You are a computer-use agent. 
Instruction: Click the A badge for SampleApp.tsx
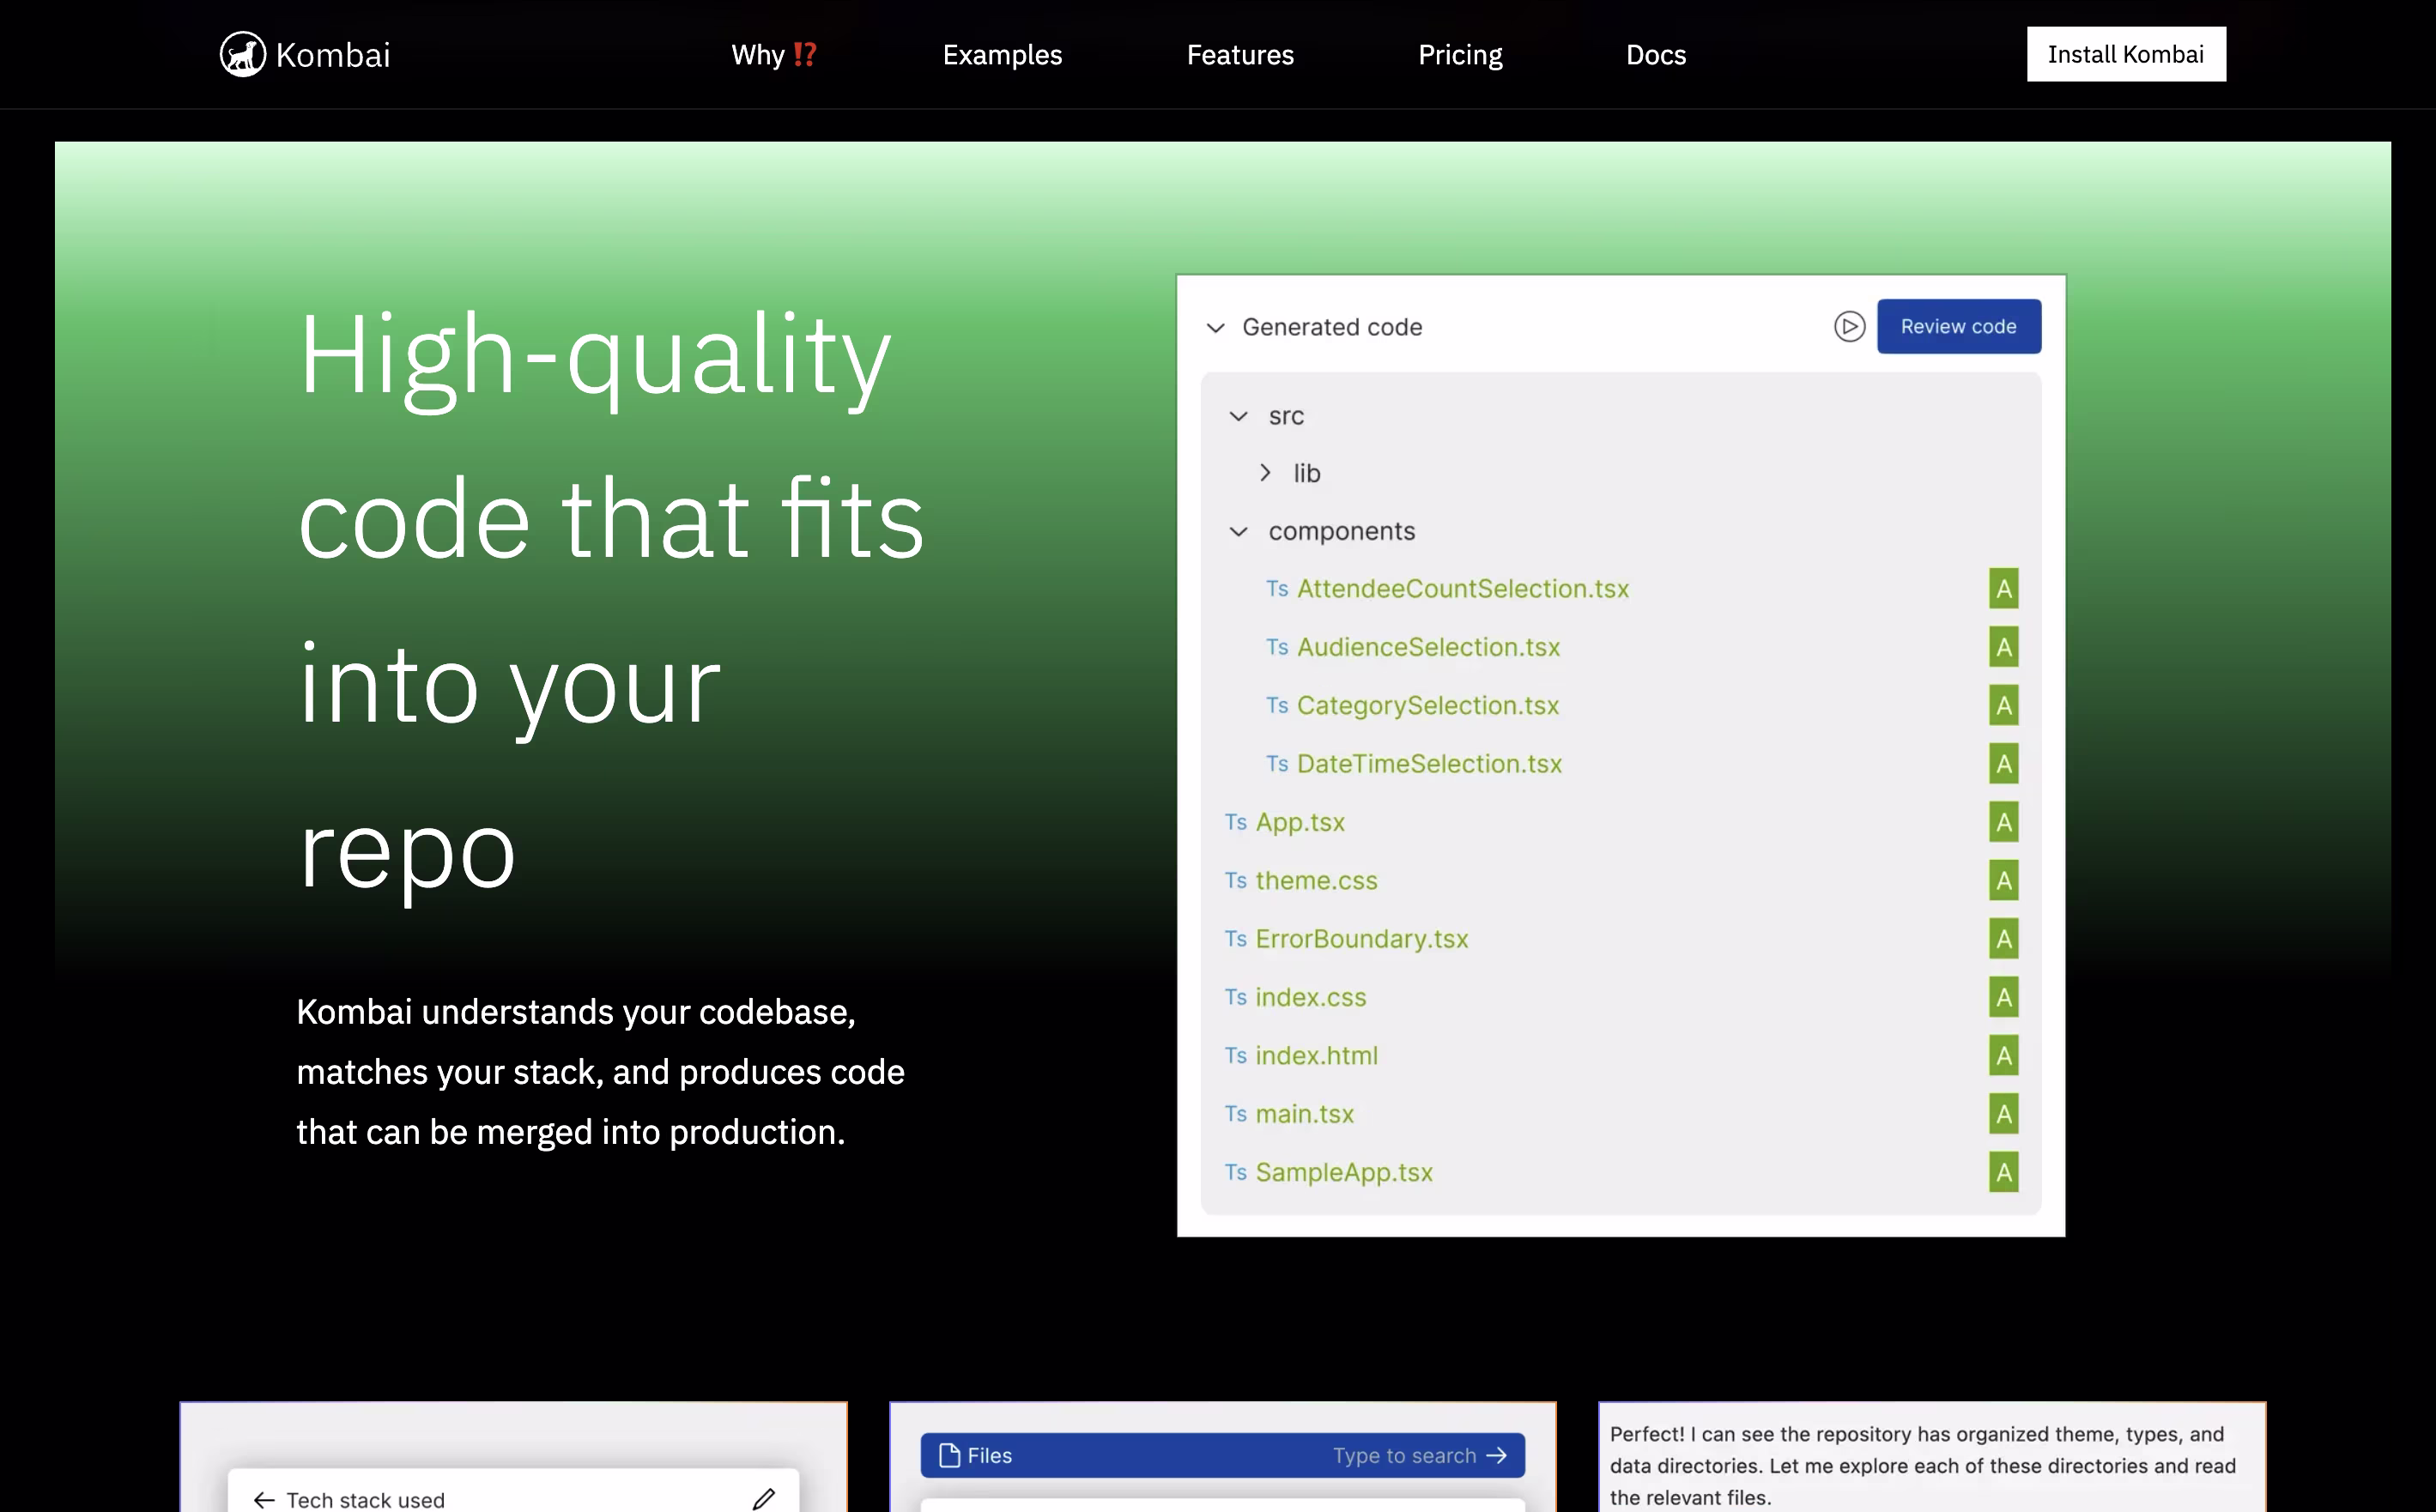pyautogui.click(x=2003, y=1172)
